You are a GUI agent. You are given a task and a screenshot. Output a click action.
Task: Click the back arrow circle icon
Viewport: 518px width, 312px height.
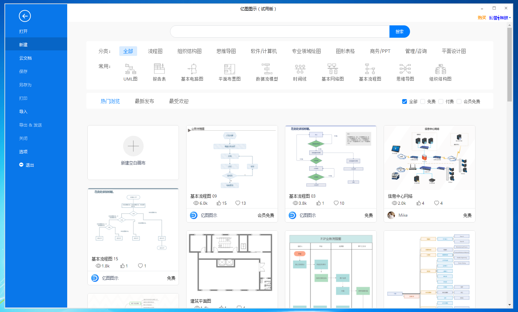(25, 16)
